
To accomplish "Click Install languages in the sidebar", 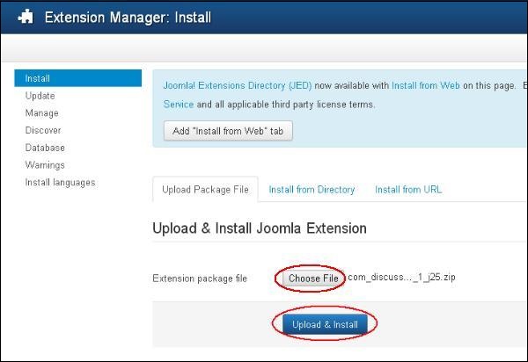I will (61, 182).
